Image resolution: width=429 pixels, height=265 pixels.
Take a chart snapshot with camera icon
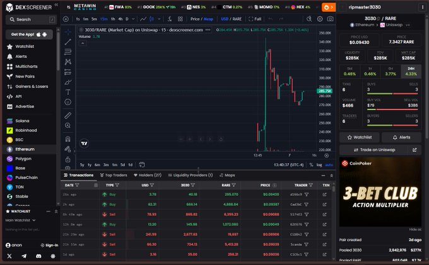click(330, 19)
